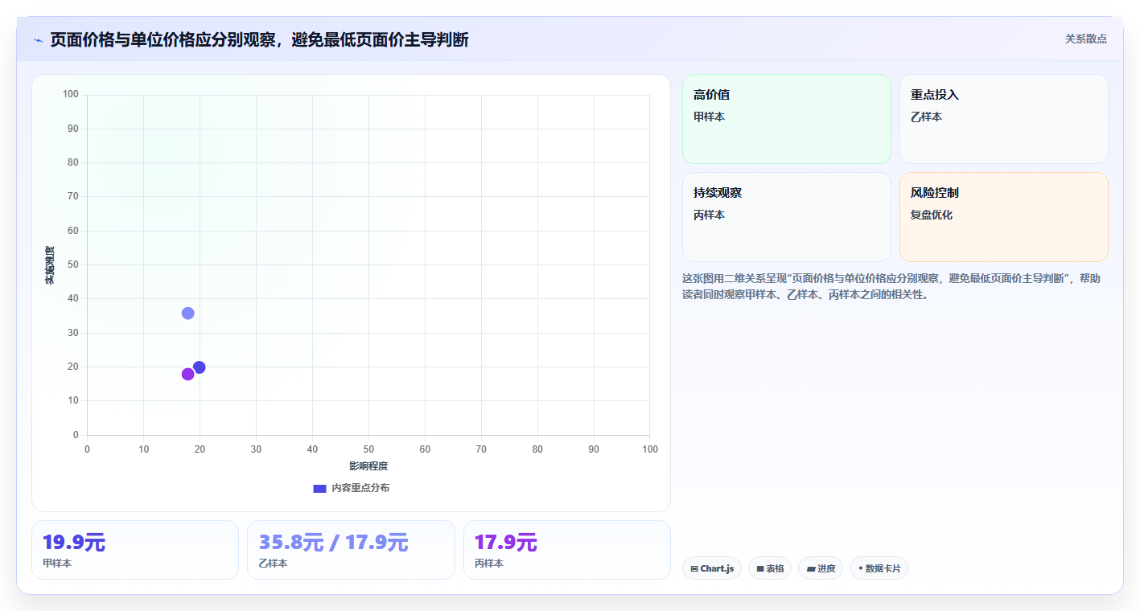Open the 风险控制 quadrant card
Image resolution: width=1140 pixels, height=611 pixels.
[x=1004, y=217]
